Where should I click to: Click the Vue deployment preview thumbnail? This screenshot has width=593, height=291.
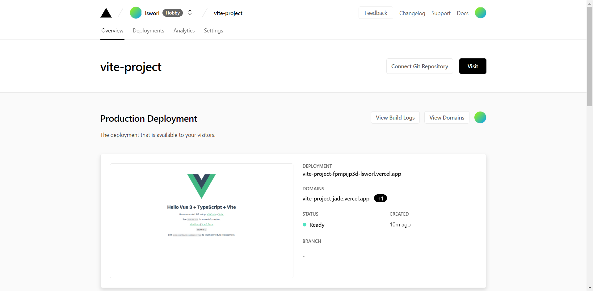(x=202, y=221)
